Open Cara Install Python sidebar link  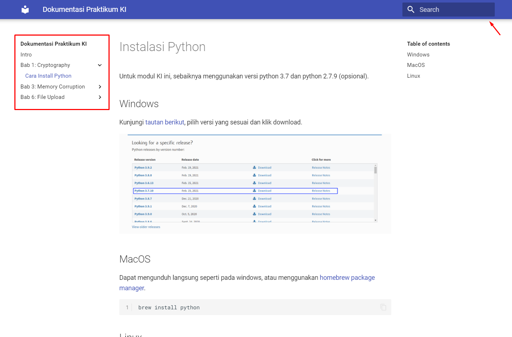(49, 76)
